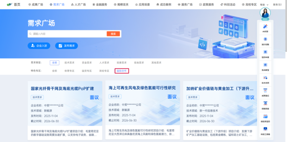Viewport: 287px width, 142px height.
Task: Open the 创投类项目 chart icon
Action: [265, 117]
